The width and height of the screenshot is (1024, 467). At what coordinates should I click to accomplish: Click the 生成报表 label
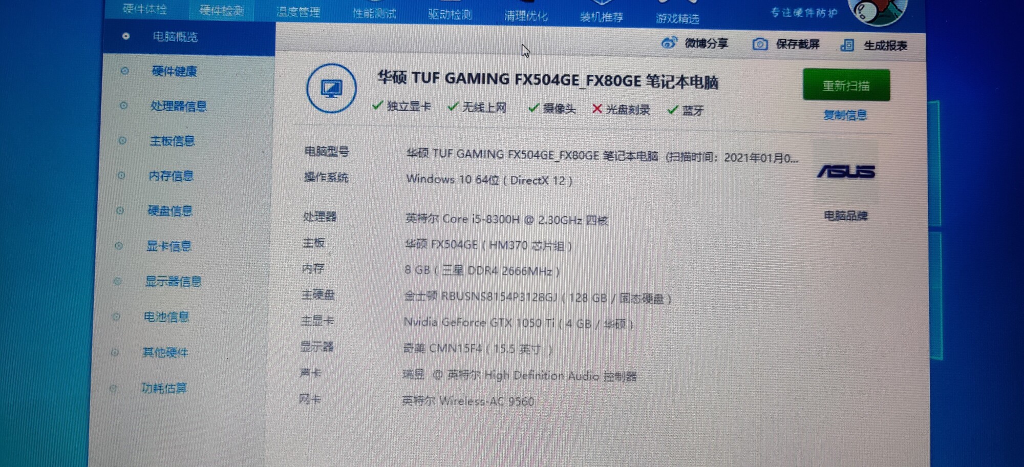886,46
